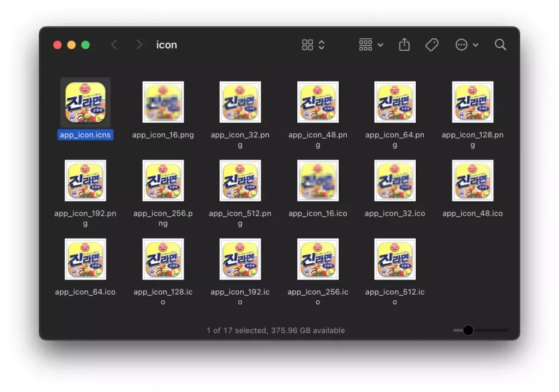Click the app_icon_48.png filename label
Screen dimensions: 559x392
[x=317, y=140]
